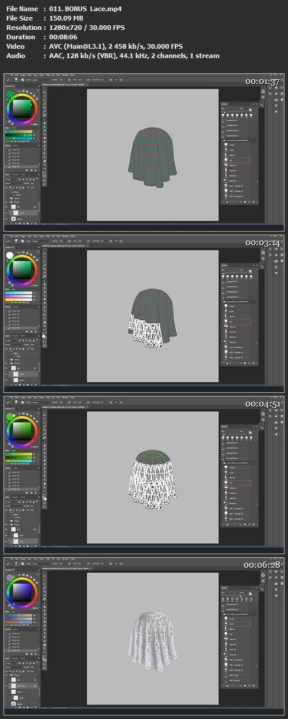Select the Eyedropper tool in the 00:01:37 frame
The height and width of the screenshot is (719, 288).
[x=44, y=111]
